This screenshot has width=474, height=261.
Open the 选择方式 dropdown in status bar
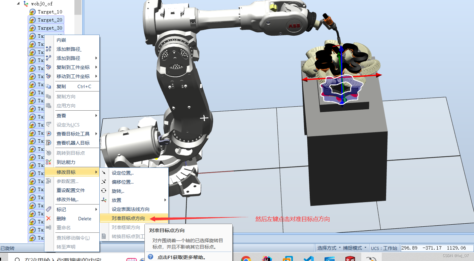(x=328, y=248)
